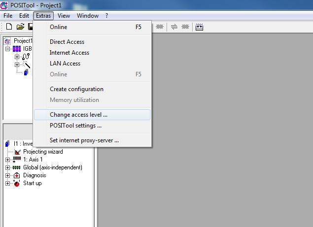Viewport: 313px width, 227px height.
Task: Click the cable connection icon in project tree
Action: click(26, 57)
